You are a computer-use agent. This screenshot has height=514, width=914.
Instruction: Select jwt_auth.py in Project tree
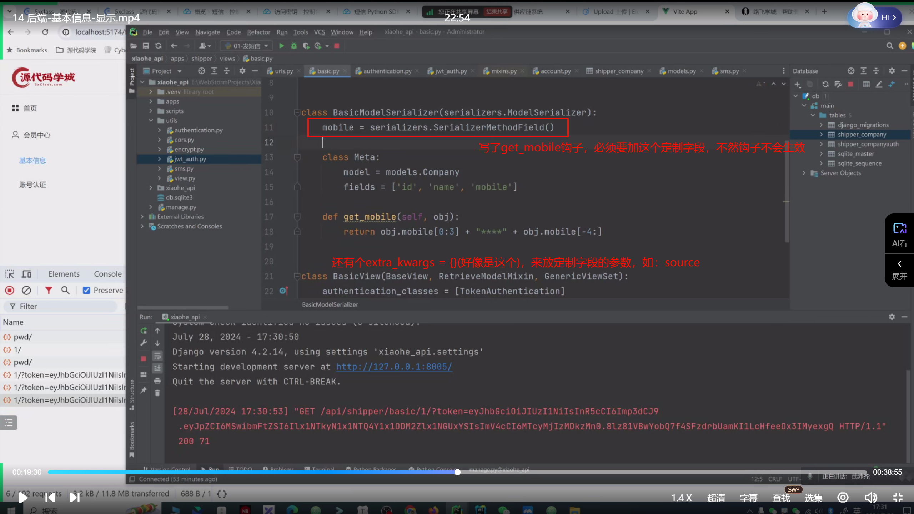190,159
